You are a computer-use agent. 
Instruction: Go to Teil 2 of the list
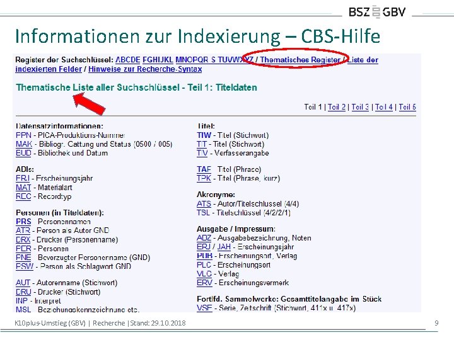point(337,107)
